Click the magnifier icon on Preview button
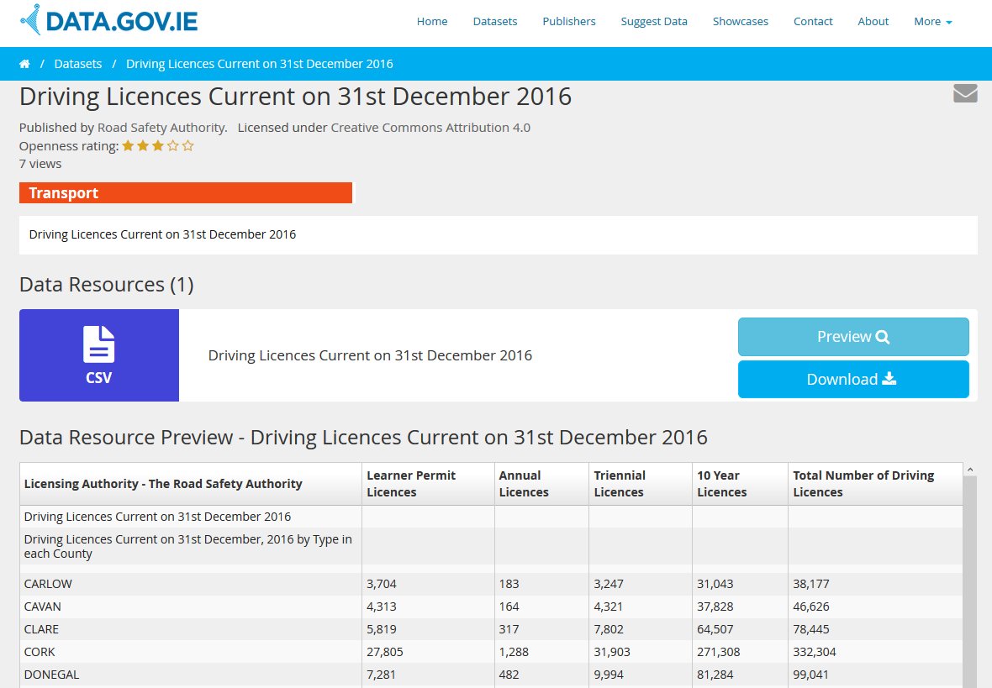The height and width of the screenshot is (688, 992). [882, 336]
